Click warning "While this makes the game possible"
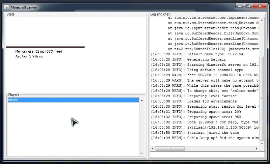The image size is (270, 164). 205,85
